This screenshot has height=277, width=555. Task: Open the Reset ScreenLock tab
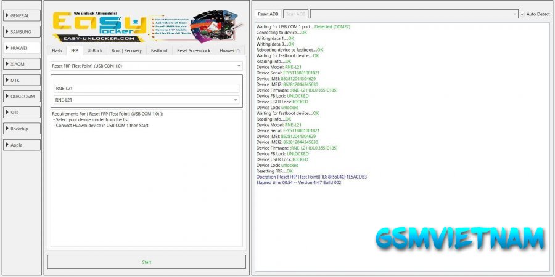194,50
